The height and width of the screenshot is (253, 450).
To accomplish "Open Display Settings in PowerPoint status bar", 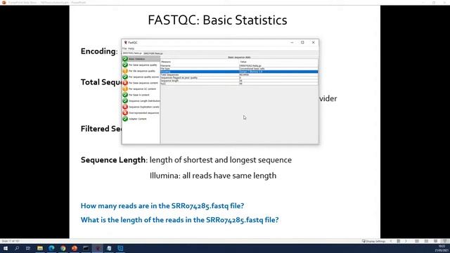I will pos(373,241).
